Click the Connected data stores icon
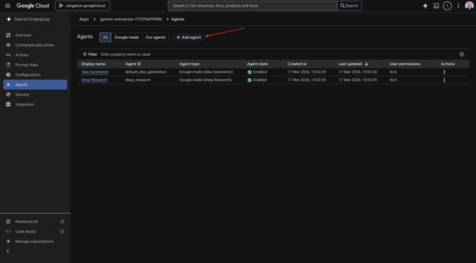The image size is (476, 263). coord(8,45)
